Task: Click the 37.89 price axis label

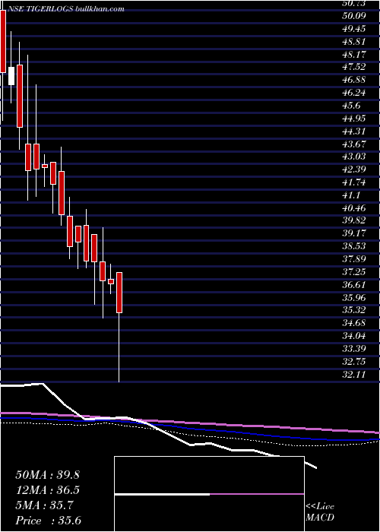Action: click(354, 260)
